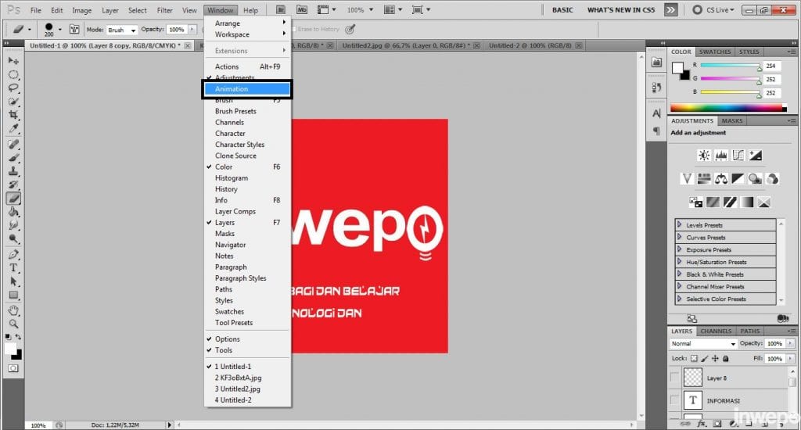The width and height of the screenshot is (801, 430).
Task: Open CS Live services
Action: pos(713,9)
